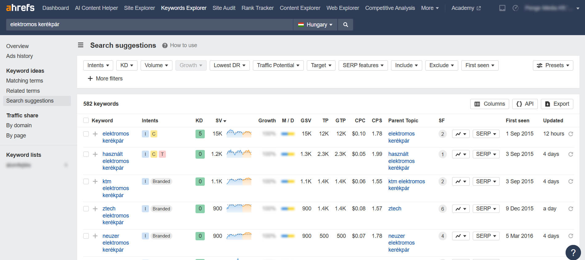Check the ztech elektromos kerékpár checkbox
This screenshot has height=260, width=585.
(86, 209)
